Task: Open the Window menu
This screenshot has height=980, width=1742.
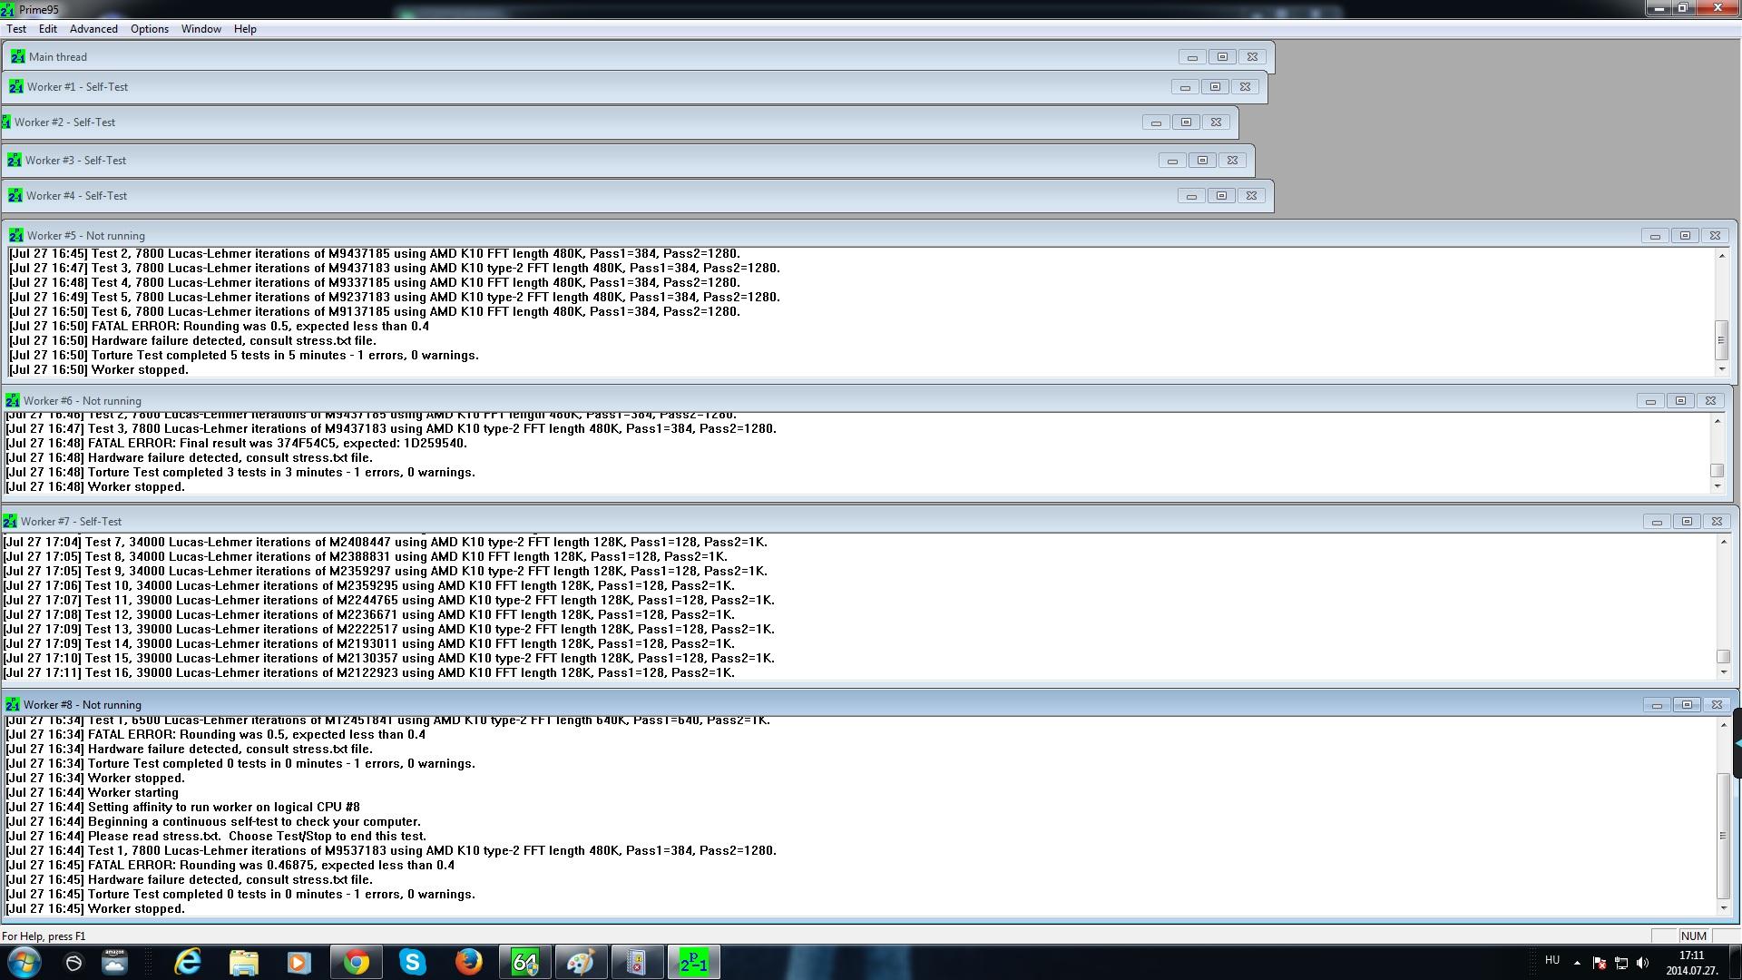Action: 201,29
